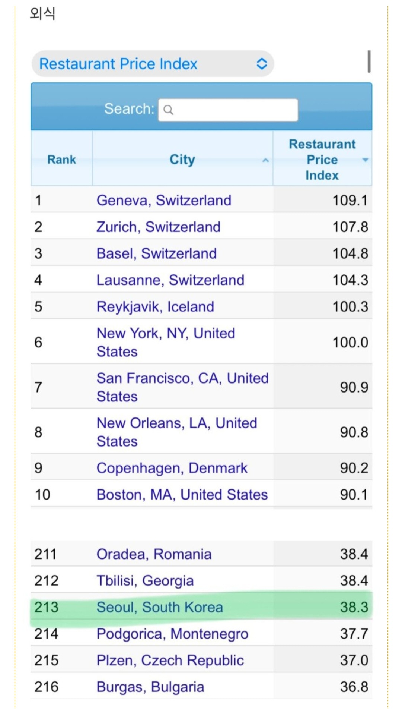Open the San Francisco, CA link

click(182, 387)
